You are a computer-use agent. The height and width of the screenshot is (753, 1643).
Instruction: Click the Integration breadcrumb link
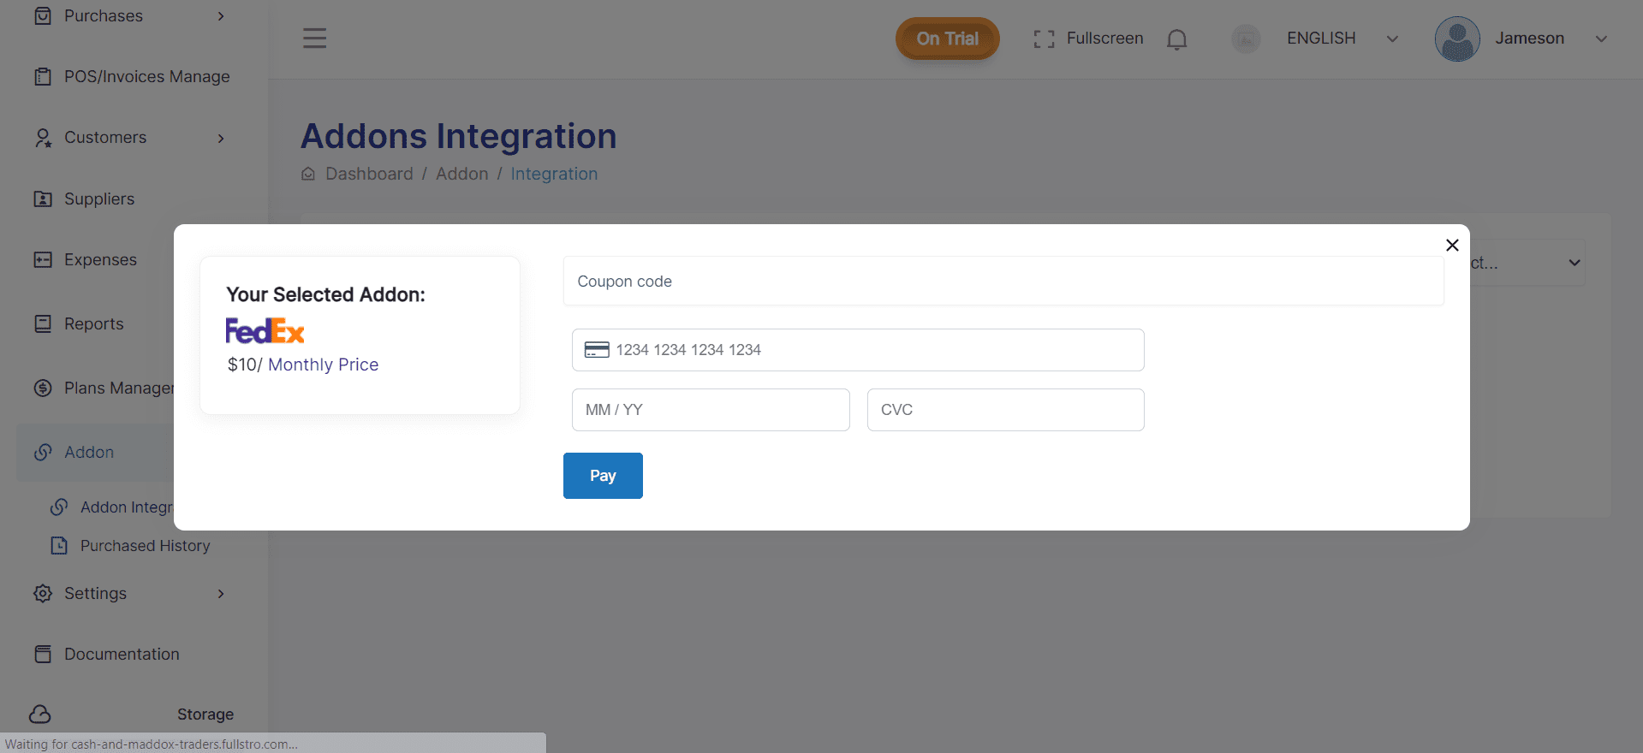pyautogui.click(x=554, y=174)
